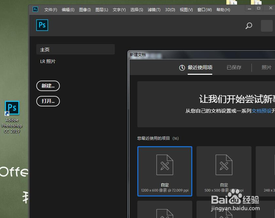The width and height of the screenshot is (275, 218).
Task: Open the 帮助 menu
Action: (223, 9)
